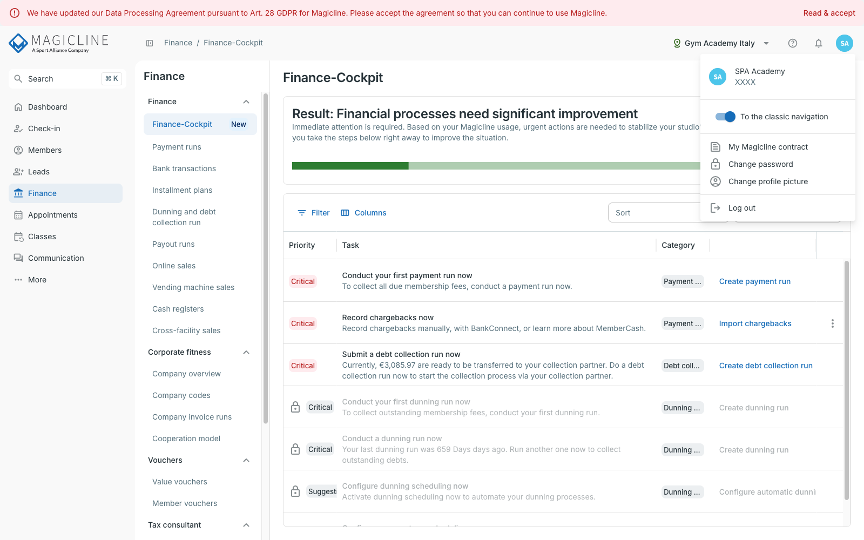
Task: Click the Search input field
Action: tap(67, 79)
